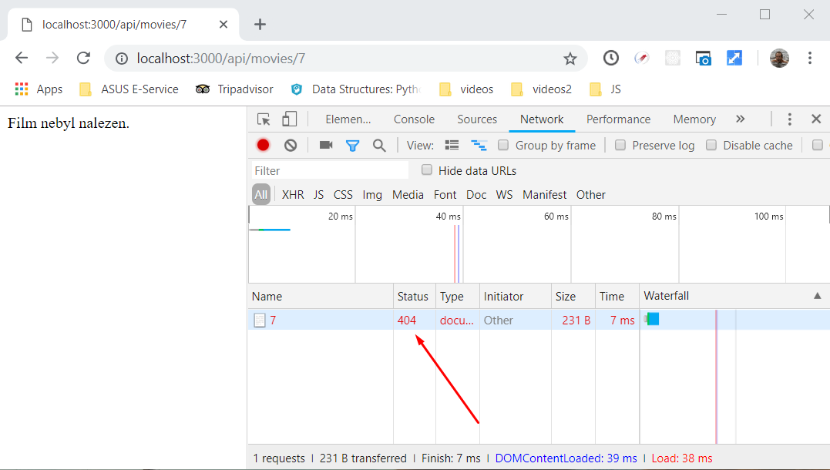Switch to the Sources tab
Image resolution: width=830 pixels, height=470 pixels.
[477, 119]
